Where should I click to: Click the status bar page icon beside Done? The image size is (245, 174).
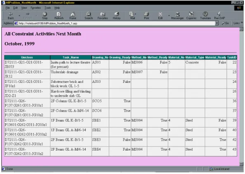pos(3,169)
